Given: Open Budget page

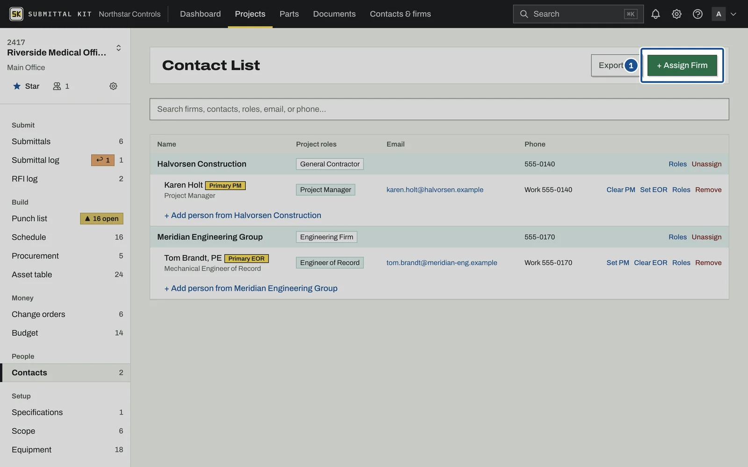Looking at the screenshot, I should (65, 333).
